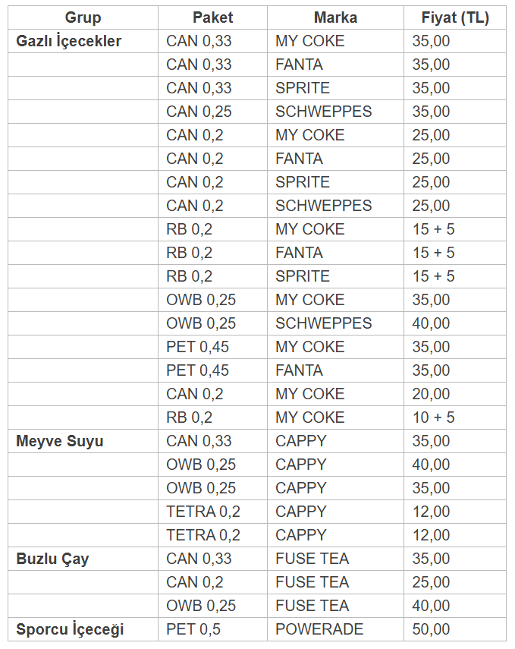The height and width of the screenshot is (649, 515).
Task: Click the Paket column header
Action: tap(212, 17)
